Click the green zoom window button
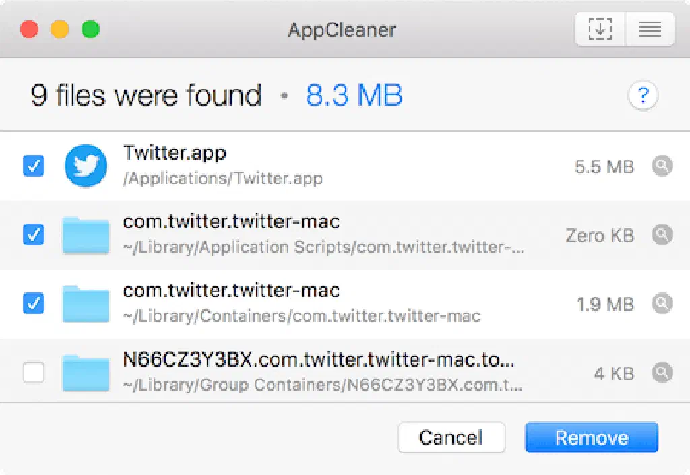690x475 pixels. click(x=90, y=30)
